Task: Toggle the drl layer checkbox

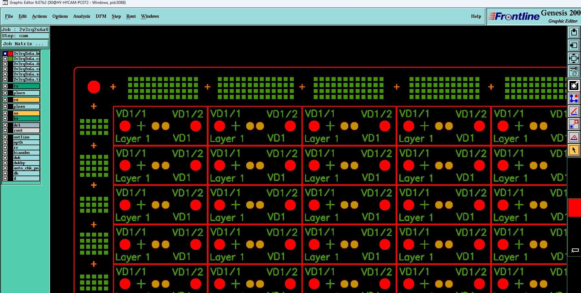Action: click(5, 125)
